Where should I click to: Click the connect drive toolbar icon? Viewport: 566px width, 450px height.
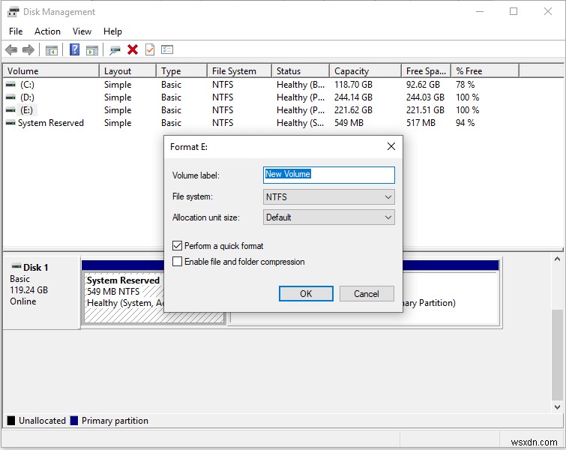click(x=115, y=49)
